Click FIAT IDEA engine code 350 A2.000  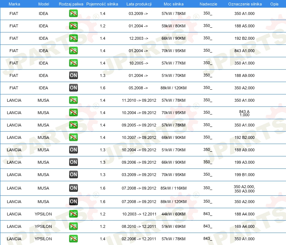click(244, 87)
